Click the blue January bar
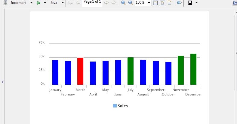The width and height of the screenshot is (237, 124). pyautogui.click(x=55, y=72)
